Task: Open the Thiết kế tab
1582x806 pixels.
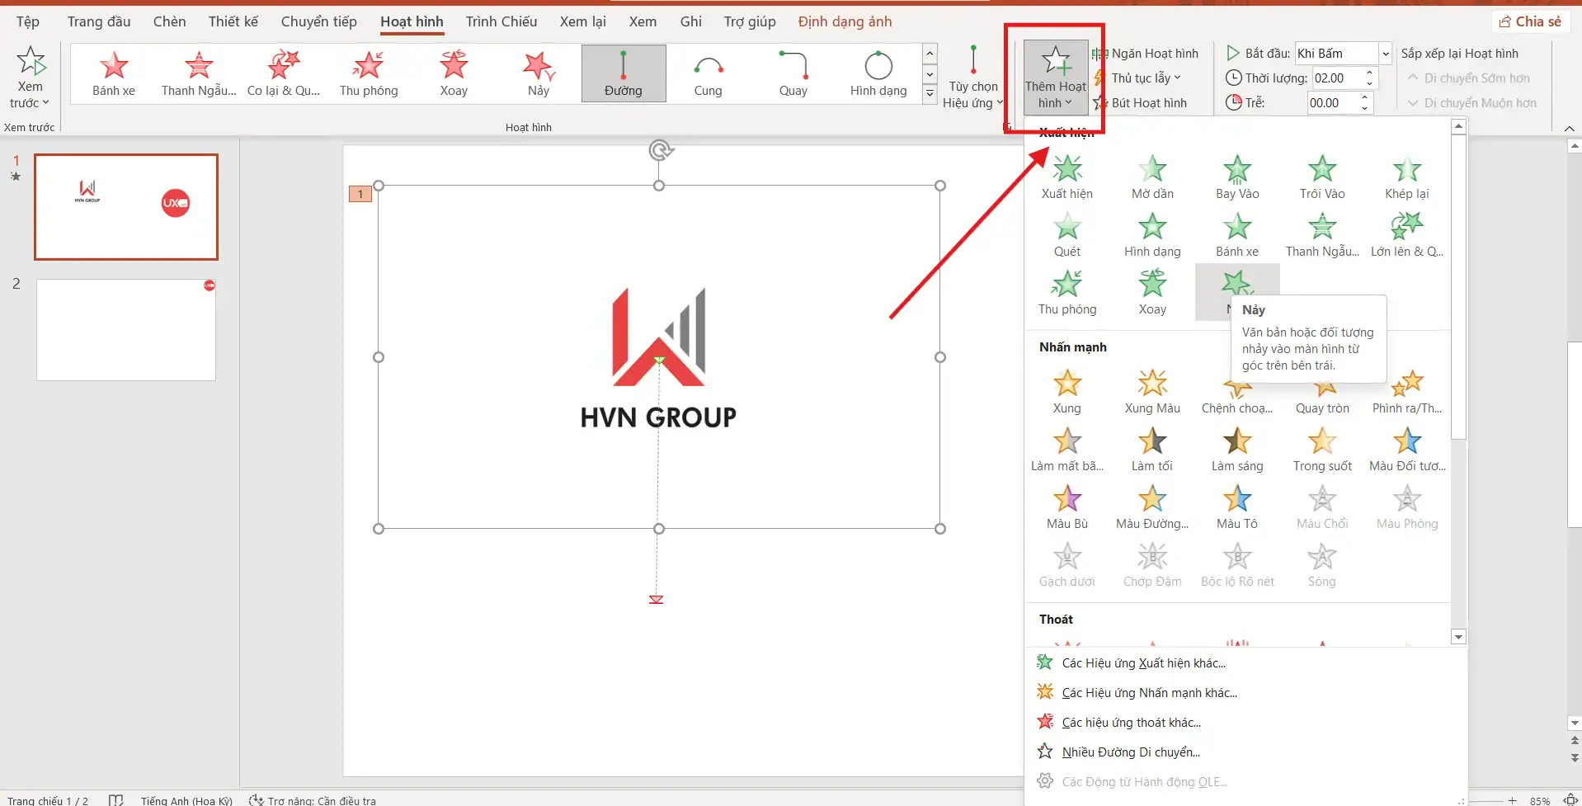Action: coord(233,21)
